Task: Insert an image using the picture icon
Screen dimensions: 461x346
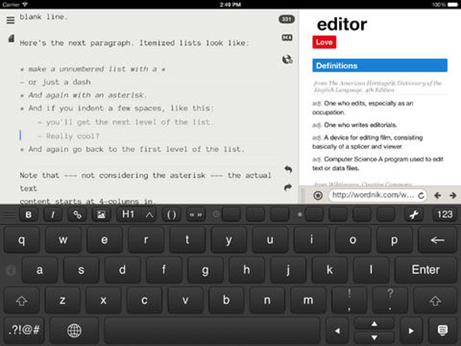Action: click(101, 215)
